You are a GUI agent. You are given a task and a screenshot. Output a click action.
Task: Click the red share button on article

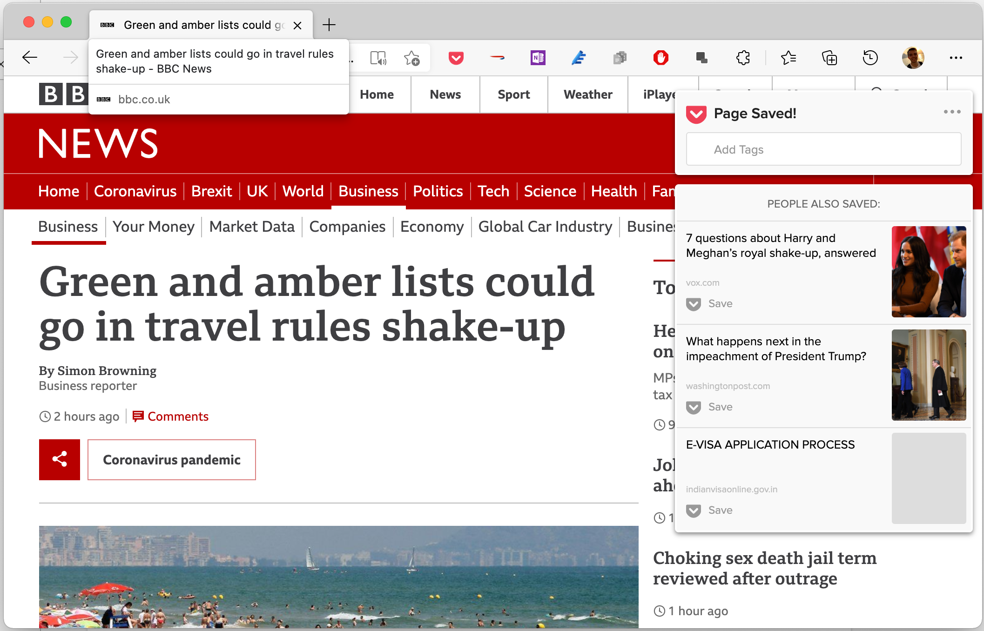(60, 459)
